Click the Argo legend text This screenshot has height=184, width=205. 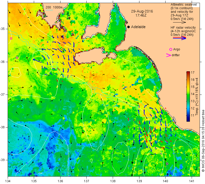tap(177, 49)
